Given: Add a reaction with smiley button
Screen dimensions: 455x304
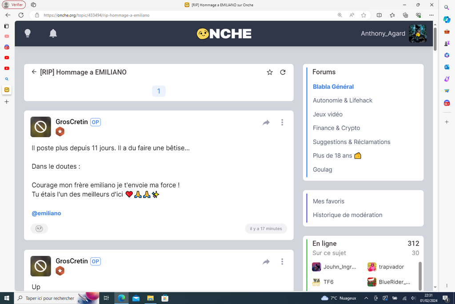Looking at the screenshot, I should [x=39, y=229].
